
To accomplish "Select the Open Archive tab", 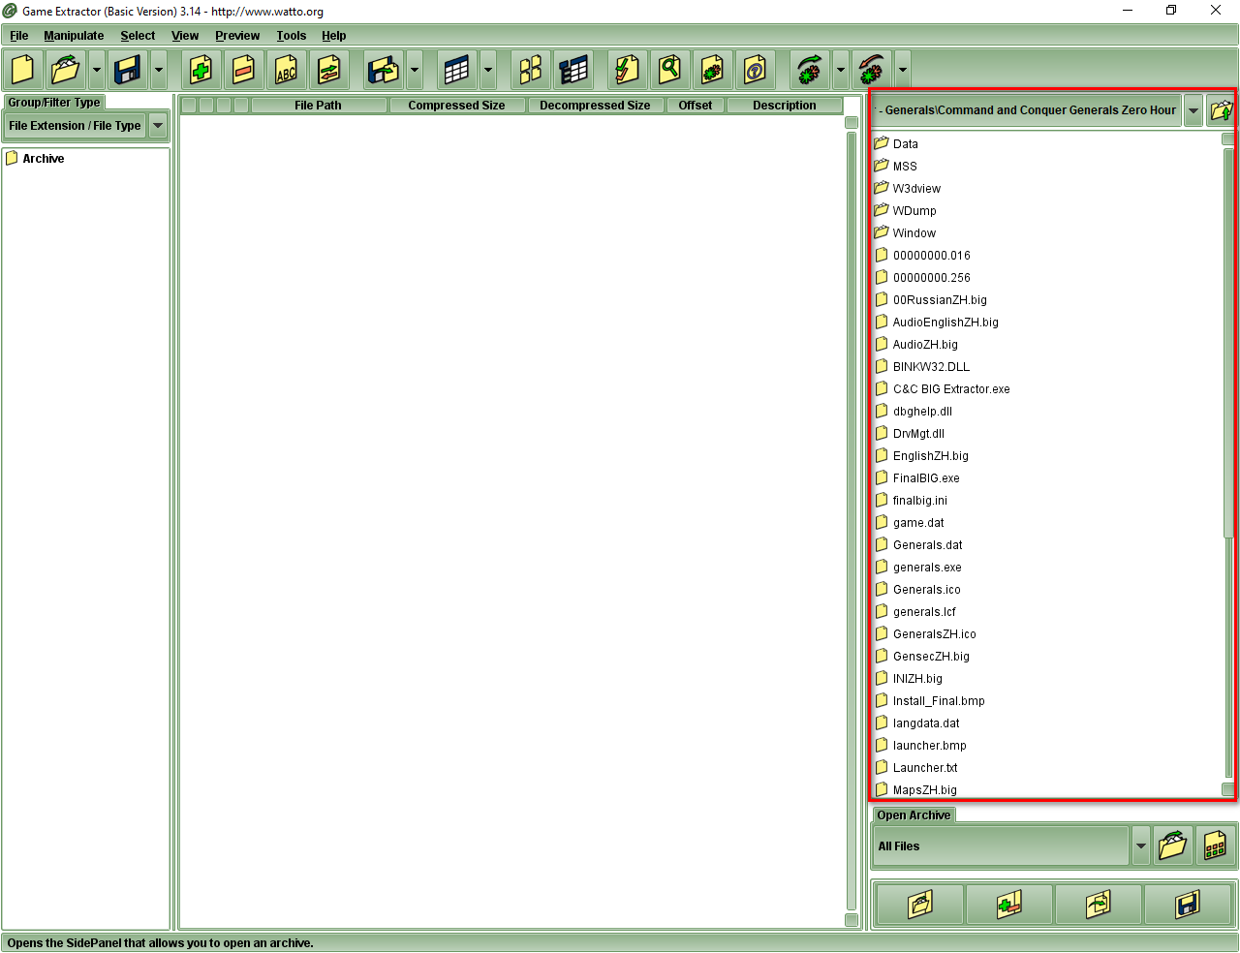I will pyautogui.click(x=914, y=815).
